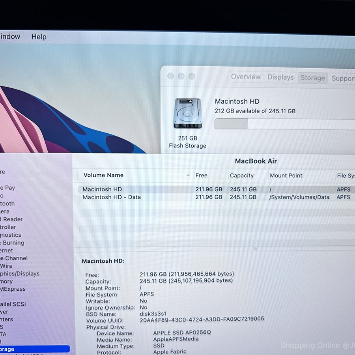Click the 251 GB Flash Storage label

click(x=187, y=142)
